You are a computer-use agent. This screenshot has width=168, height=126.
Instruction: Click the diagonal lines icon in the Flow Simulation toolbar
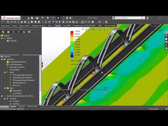pyautogui.click(x=49, y=22)
